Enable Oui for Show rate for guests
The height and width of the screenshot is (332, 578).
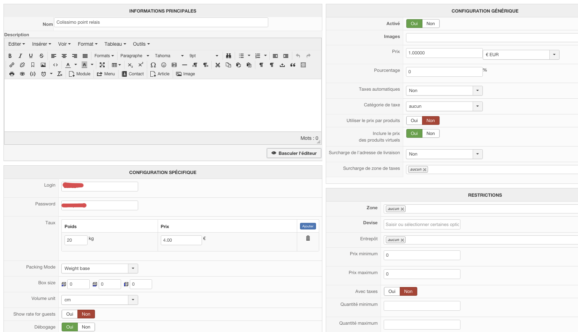(70, 314)
